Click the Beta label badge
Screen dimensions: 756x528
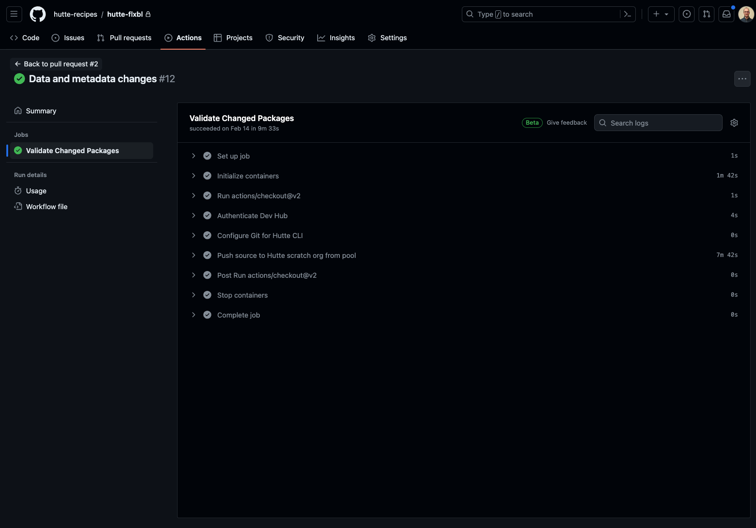coord(532,123)
